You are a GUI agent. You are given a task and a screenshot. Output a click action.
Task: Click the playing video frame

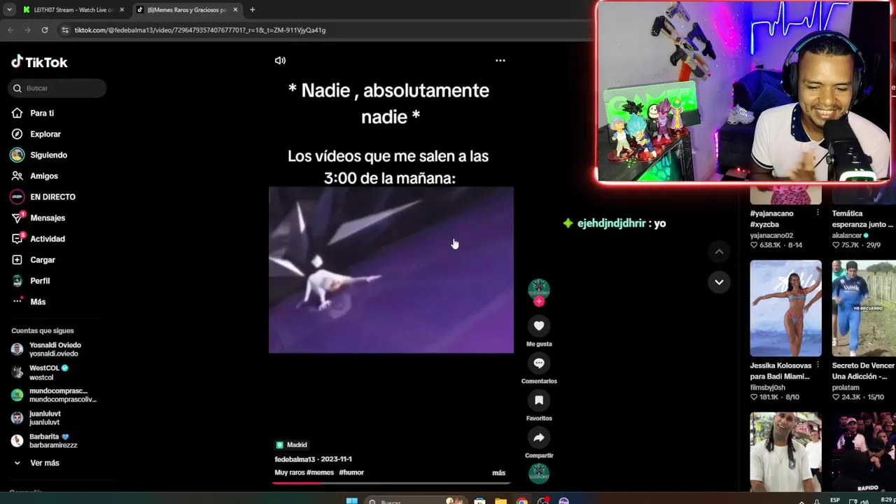coord(391,270)
